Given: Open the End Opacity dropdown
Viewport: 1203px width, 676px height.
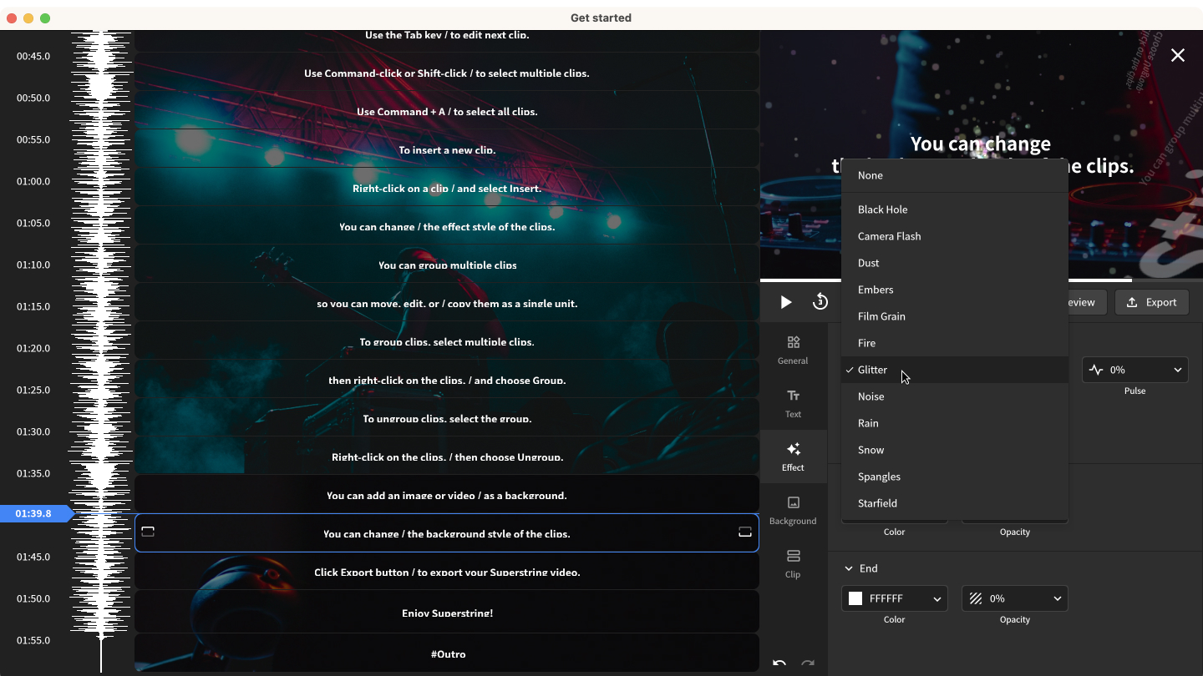Looking at the screenshot, I should click(x=1014, y=598).
